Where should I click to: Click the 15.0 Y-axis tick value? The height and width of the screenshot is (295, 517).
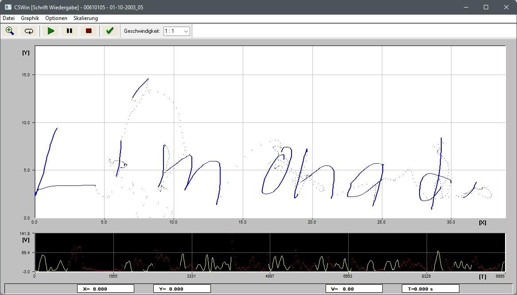coord(26,75)
